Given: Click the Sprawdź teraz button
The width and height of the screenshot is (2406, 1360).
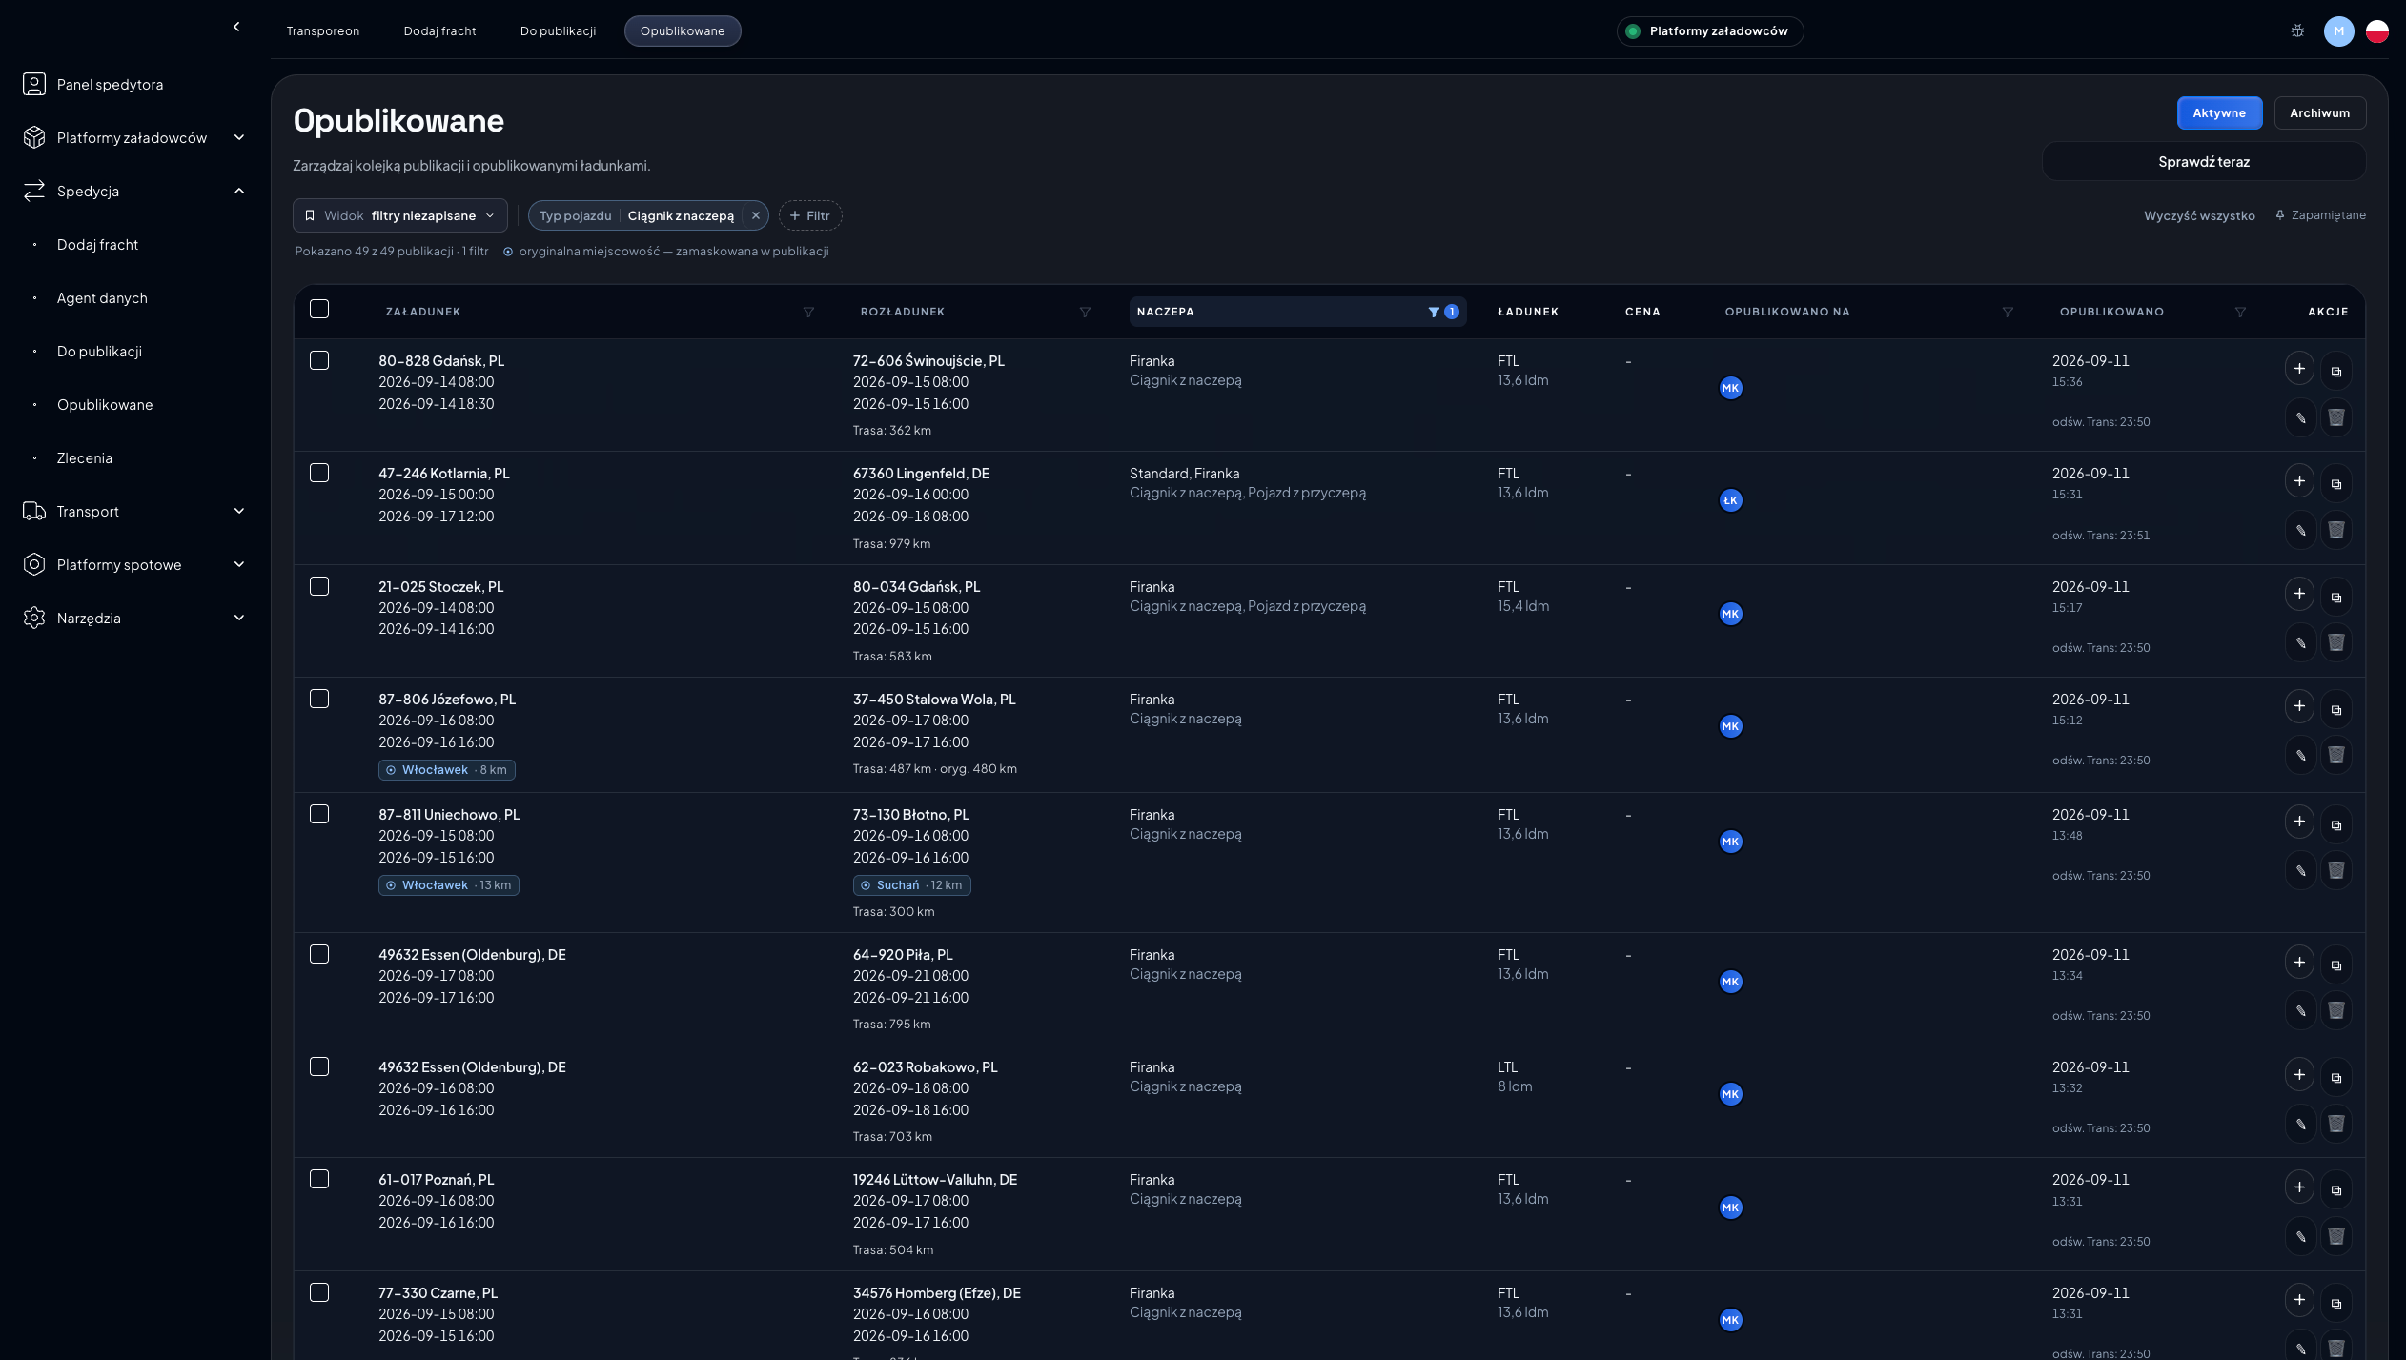Looking at the screenshot, I should point(2204,162).
